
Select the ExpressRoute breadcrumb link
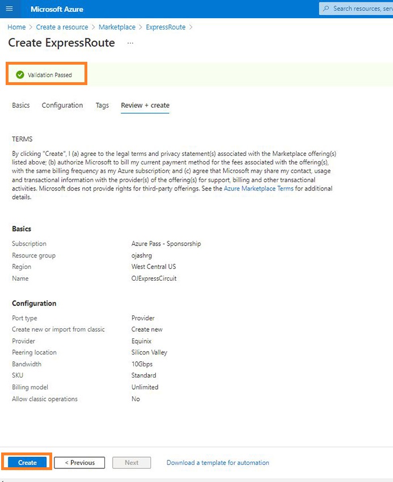pyautogui.click(x=166, y=27)
